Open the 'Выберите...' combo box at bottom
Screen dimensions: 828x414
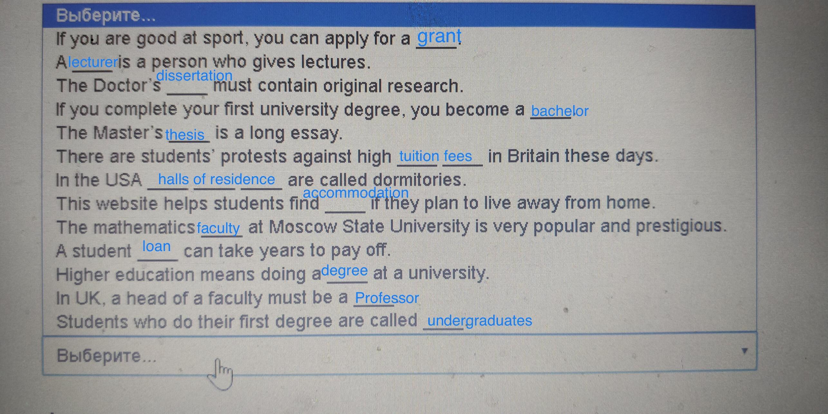[x=399, y=354]
